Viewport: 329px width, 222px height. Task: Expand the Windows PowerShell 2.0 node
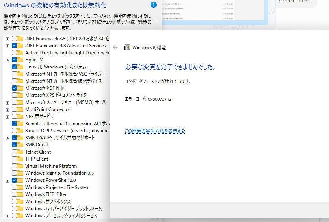[x=7, y=181]
